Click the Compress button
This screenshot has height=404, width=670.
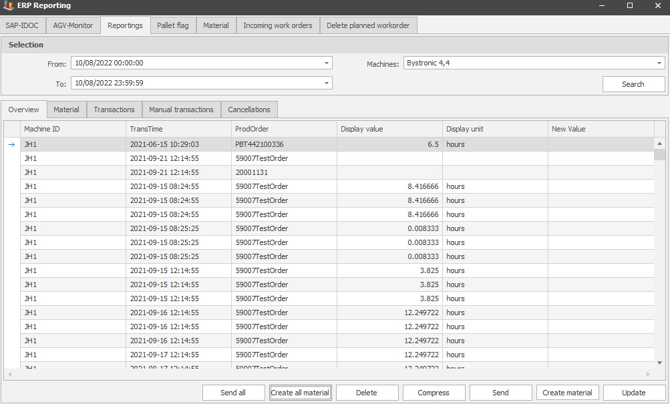tap(434, 393)
